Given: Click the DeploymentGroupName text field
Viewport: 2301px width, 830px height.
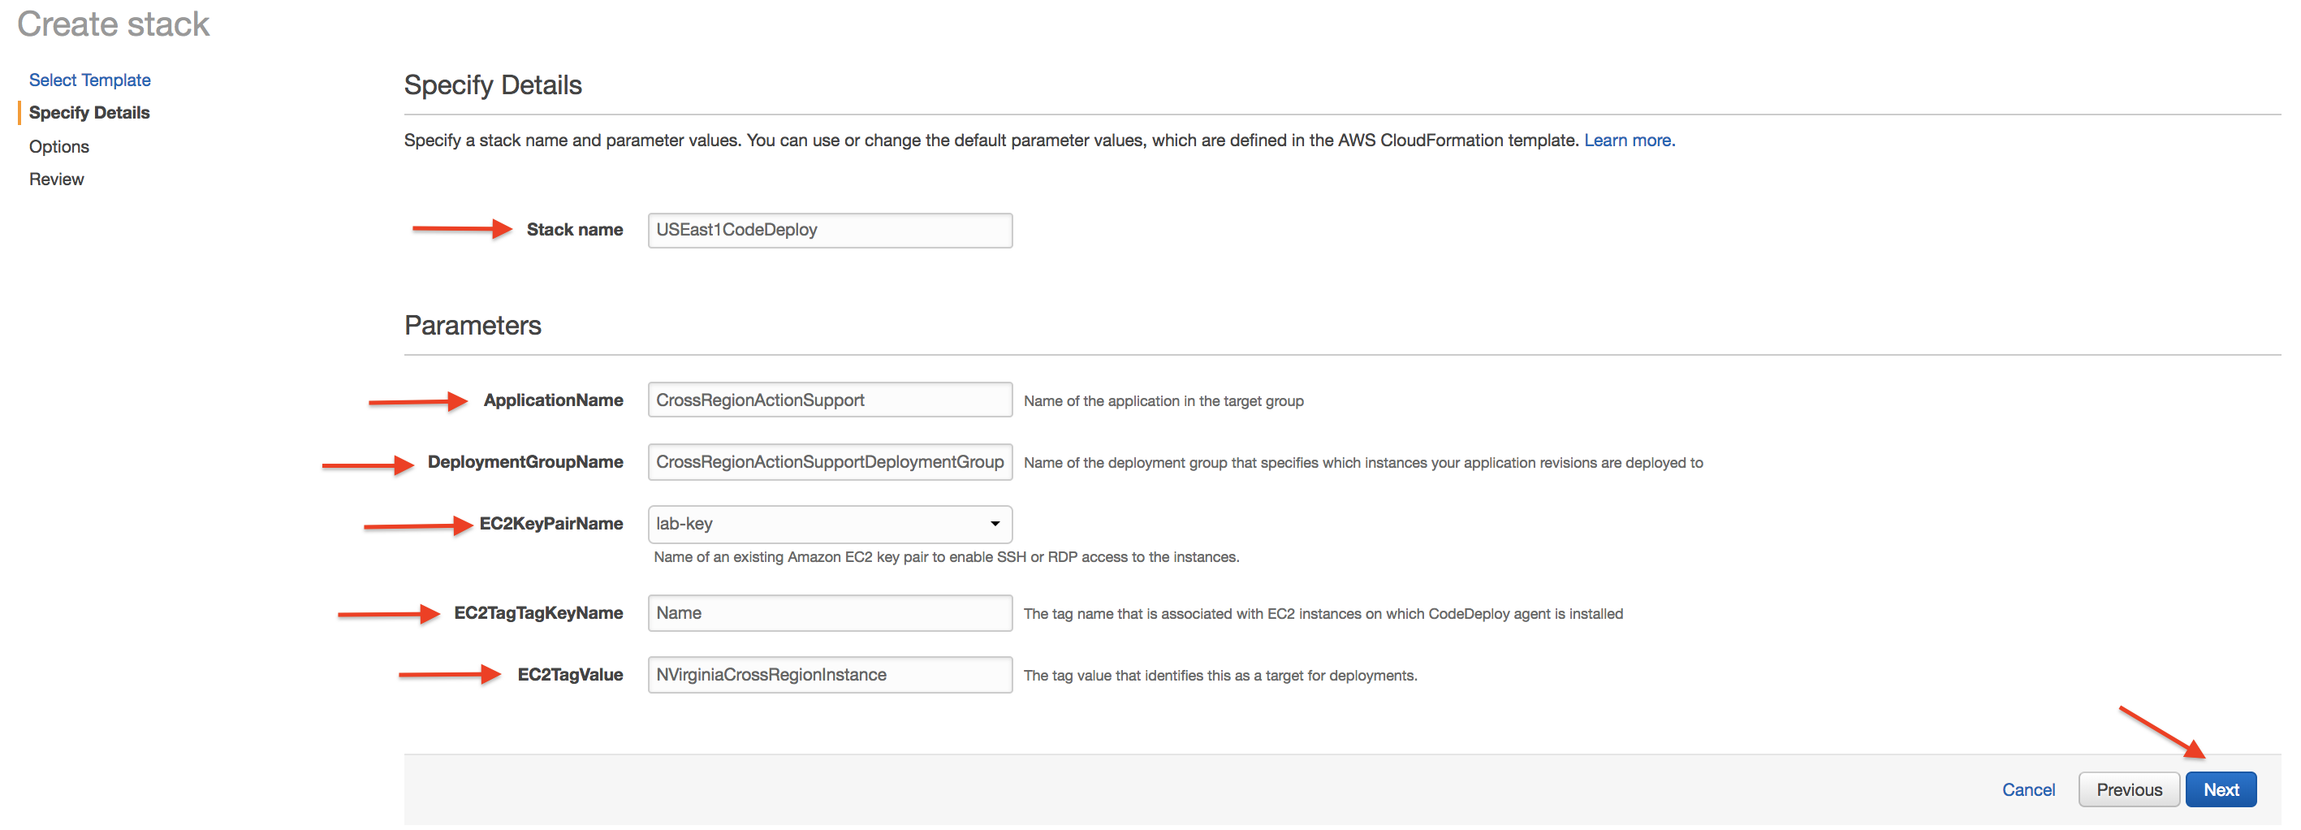Looking at the screenshot, I should pyautogui.click(x=829, y=462).
